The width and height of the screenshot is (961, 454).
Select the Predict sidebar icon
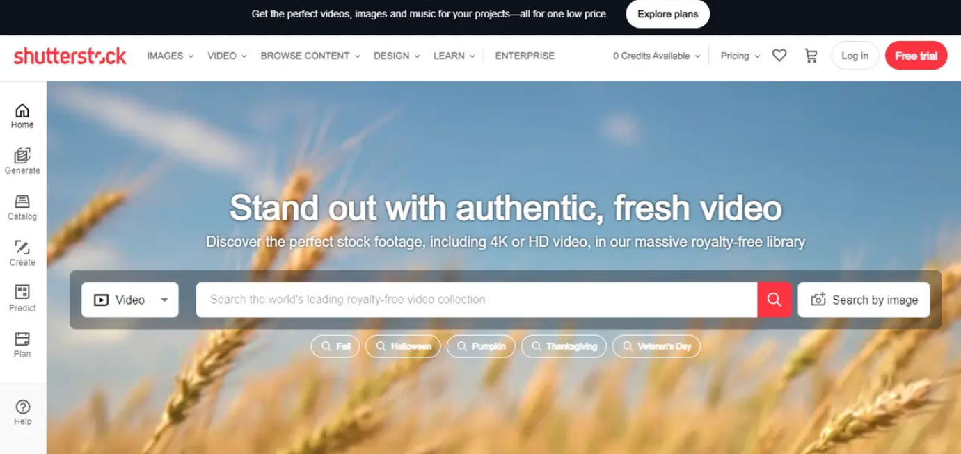coord(22,300)
